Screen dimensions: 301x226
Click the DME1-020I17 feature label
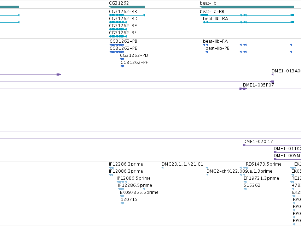tap(258, 142)
